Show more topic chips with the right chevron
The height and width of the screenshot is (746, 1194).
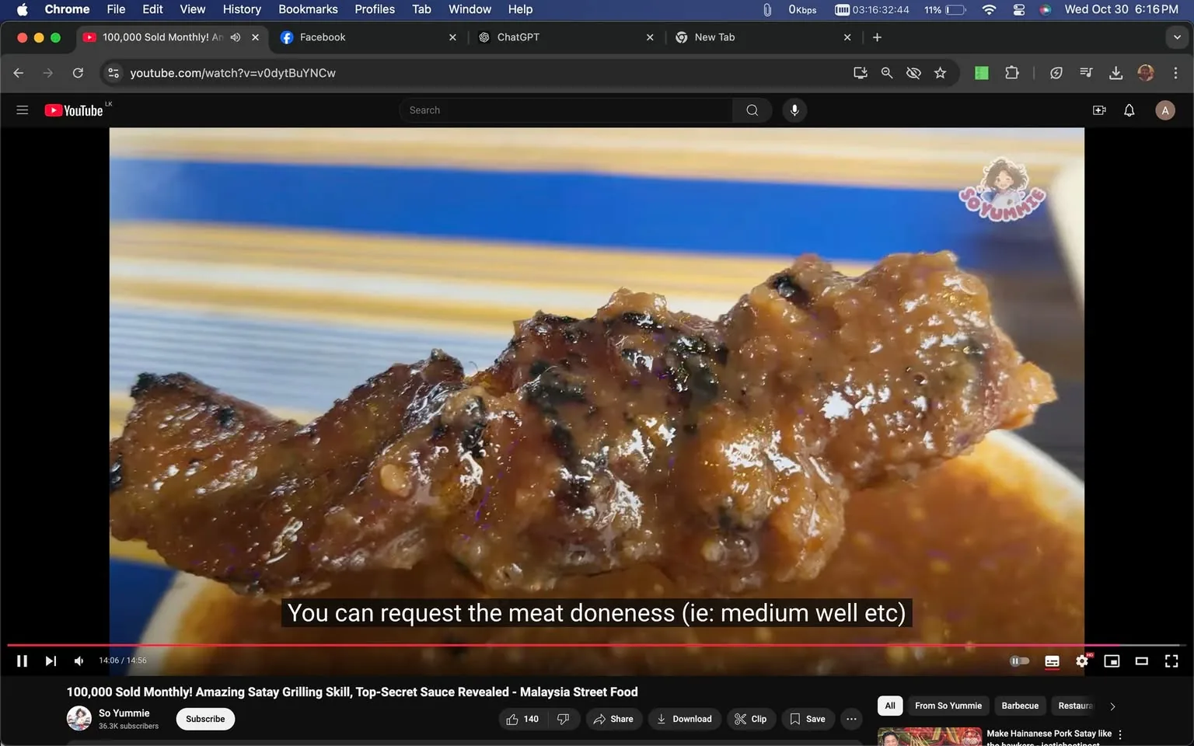coord(1112,706)
